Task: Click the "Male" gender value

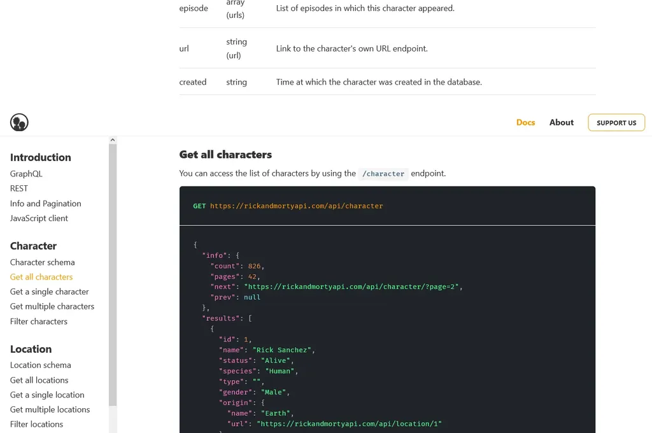Action: tap(274, 392)
